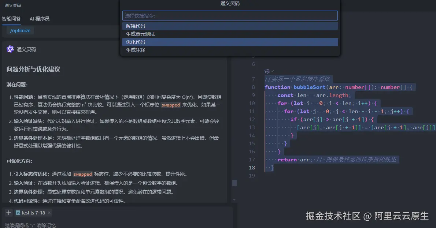Click the inner for loop on line 11
Image resolution: width=436 pixels, height=228 pixels.
347,111
